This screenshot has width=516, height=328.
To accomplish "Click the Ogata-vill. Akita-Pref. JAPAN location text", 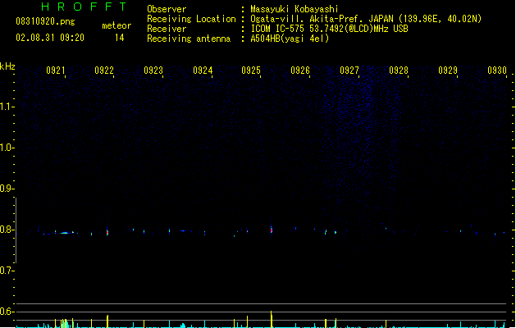I will [x=366, y=19].
